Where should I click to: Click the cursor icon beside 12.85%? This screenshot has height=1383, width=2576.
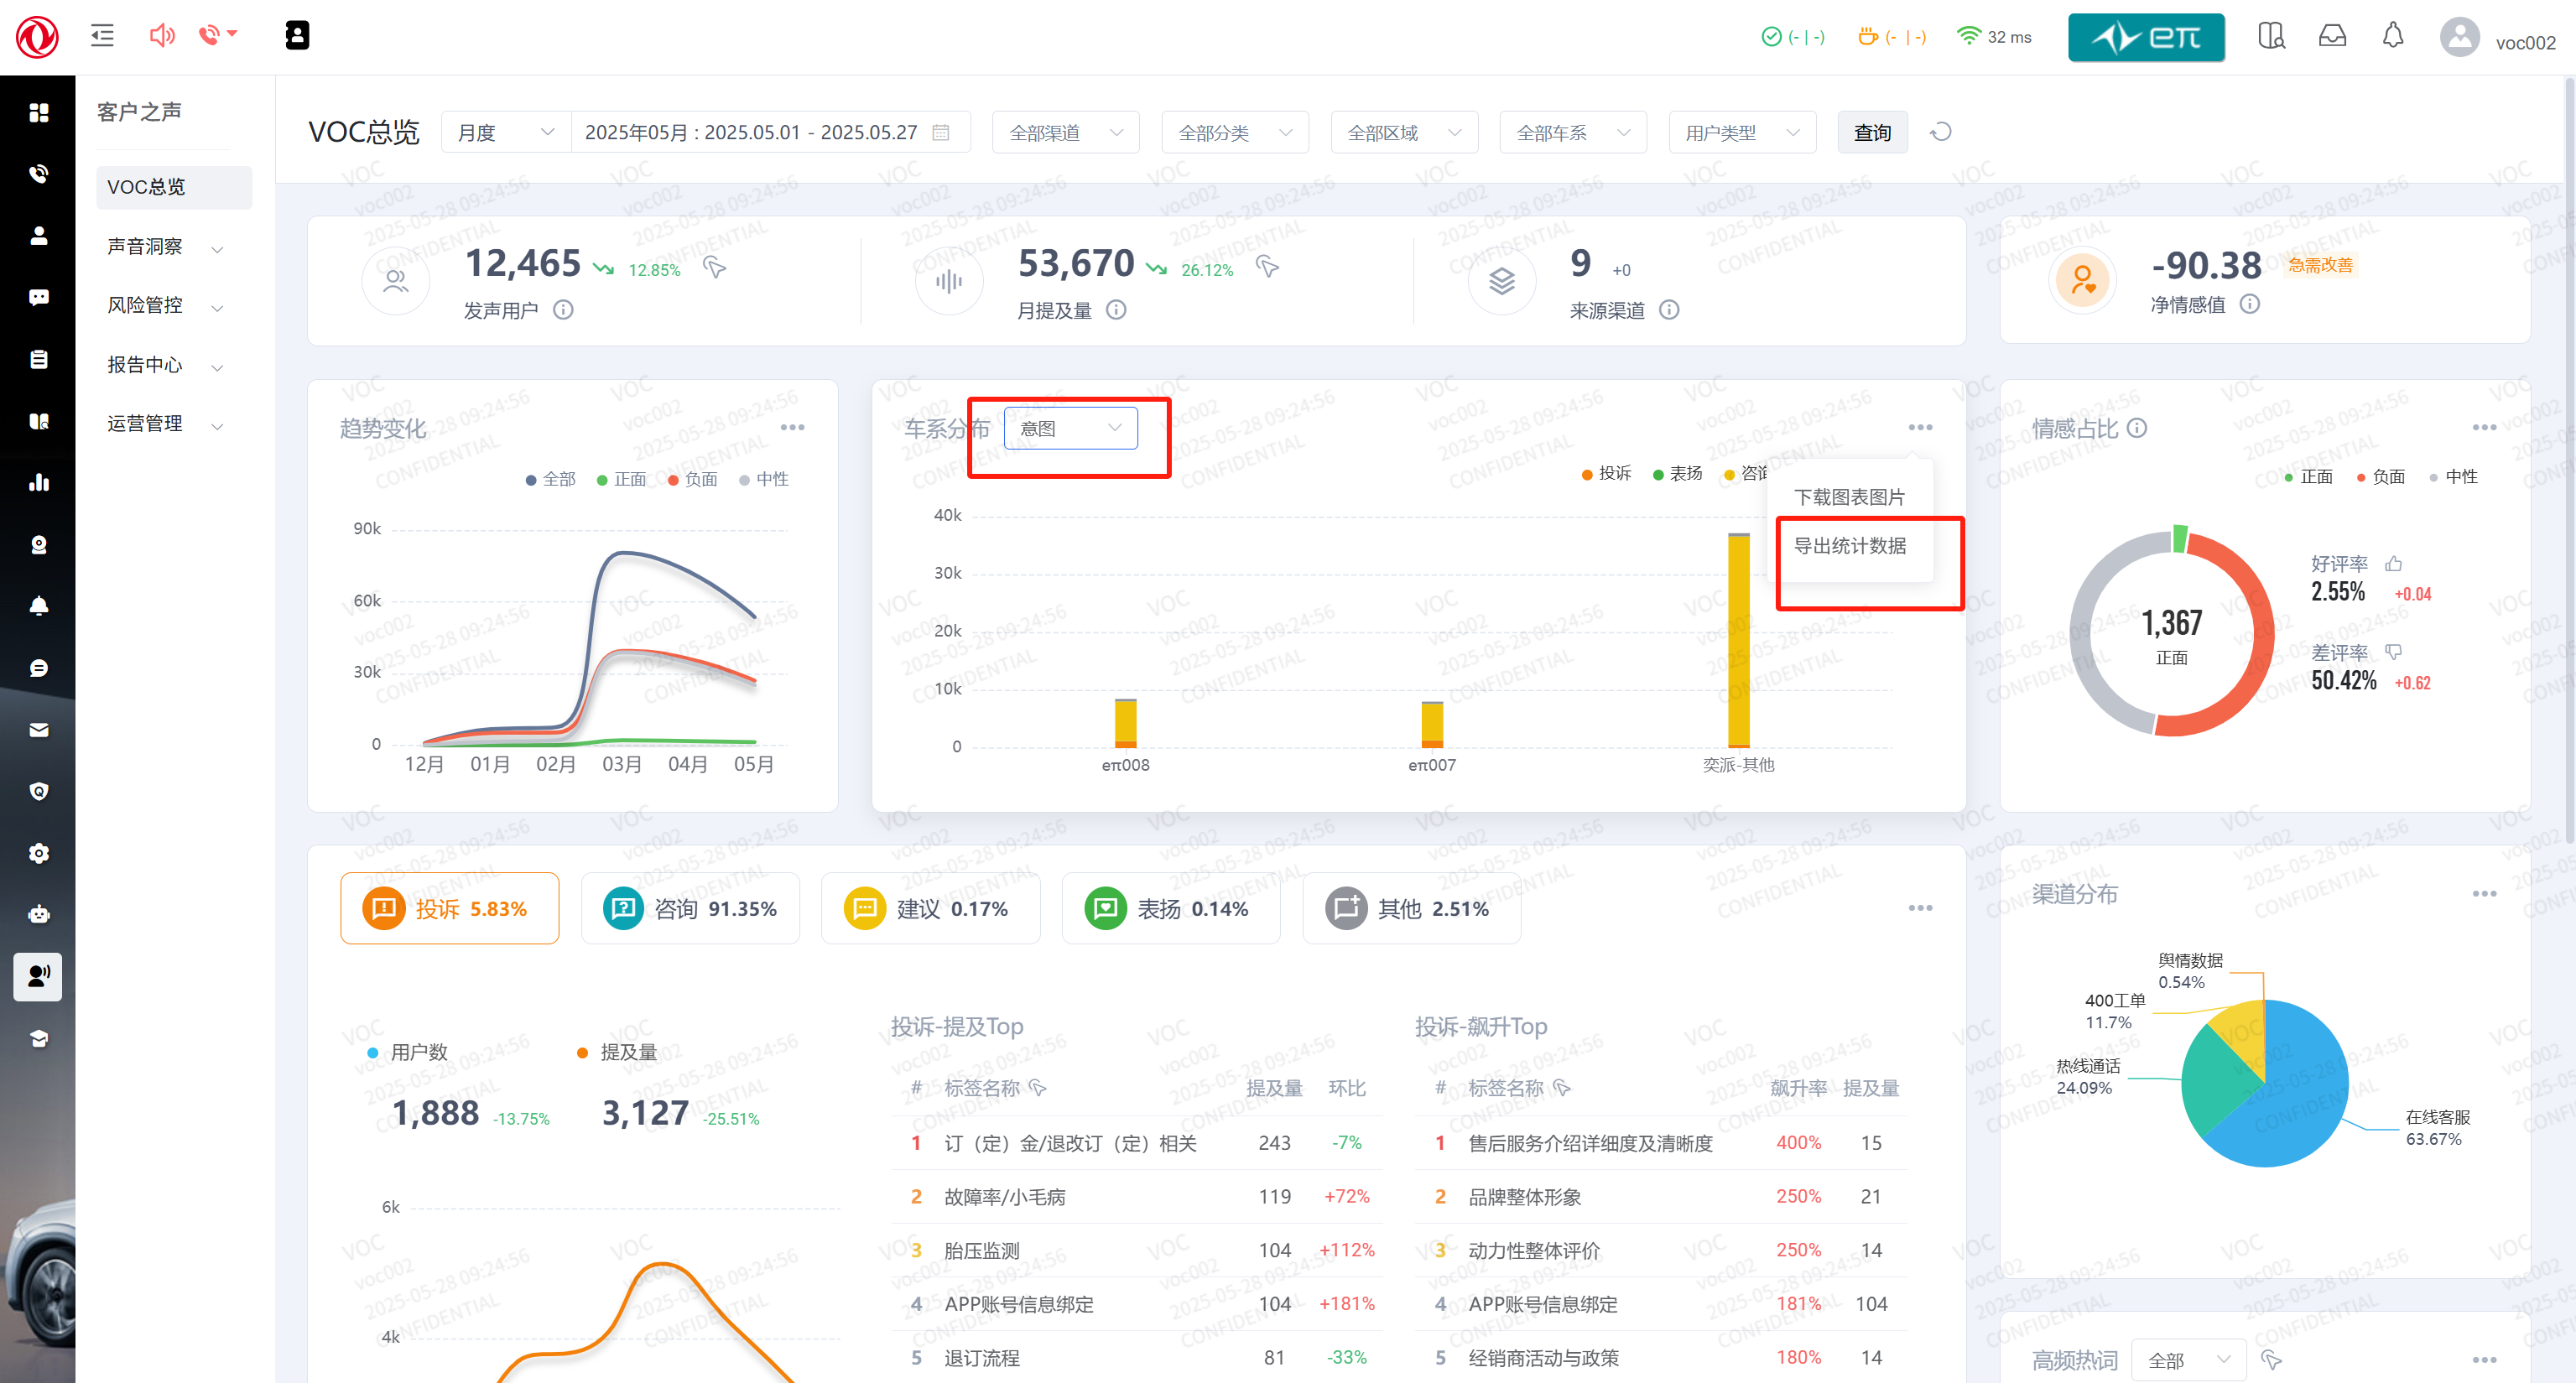tap(714, 267)
